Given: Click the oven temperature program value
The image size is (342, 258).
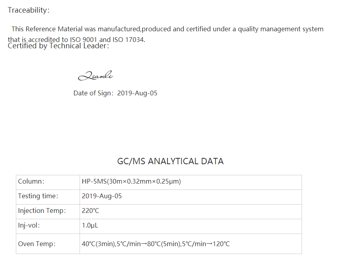Looking at the screenshot, I should point(156,244).
